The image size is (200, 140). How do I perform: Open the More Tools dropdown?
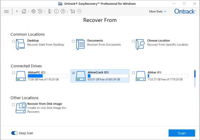[x=158, y=11]
